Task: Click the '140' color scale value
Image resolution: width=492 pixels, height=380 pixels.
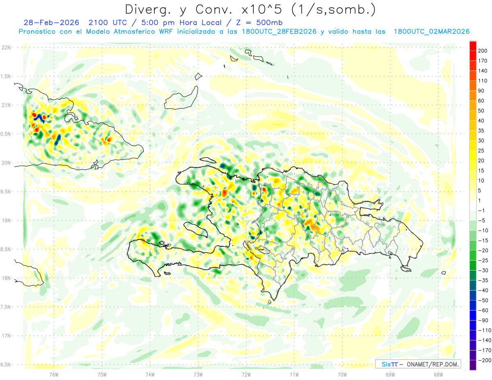Action: tap(483, 71)
